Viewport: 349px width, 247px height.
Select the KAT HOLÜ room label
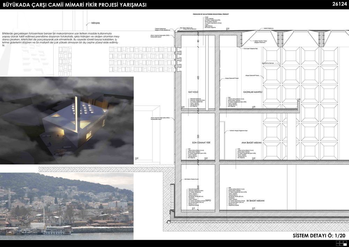point(193,92)
